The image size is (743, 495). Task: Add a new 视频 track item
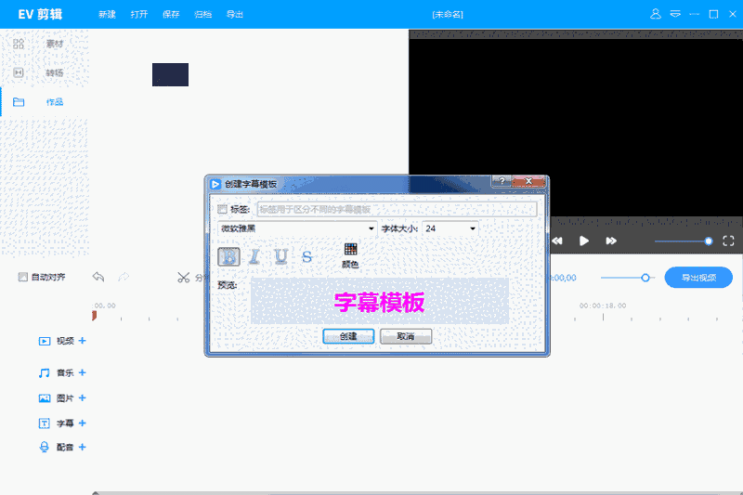point(83,341)
